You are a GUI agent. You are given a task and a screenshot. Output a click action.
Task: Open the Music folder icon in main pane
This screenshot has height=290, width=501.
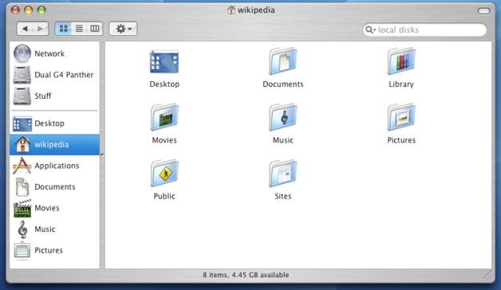coord(282,117)
